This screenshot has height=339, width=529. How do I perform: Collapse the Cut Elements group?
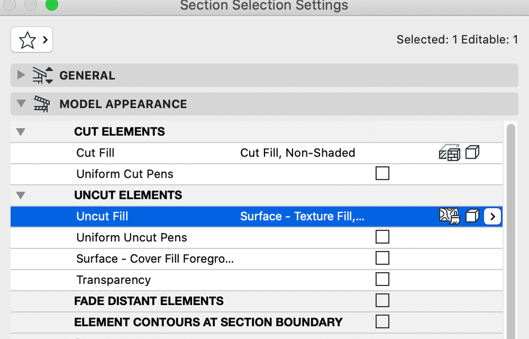point(21,132)
